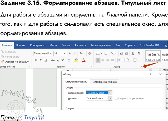Align text to the left in ribbon

[98, 60]
